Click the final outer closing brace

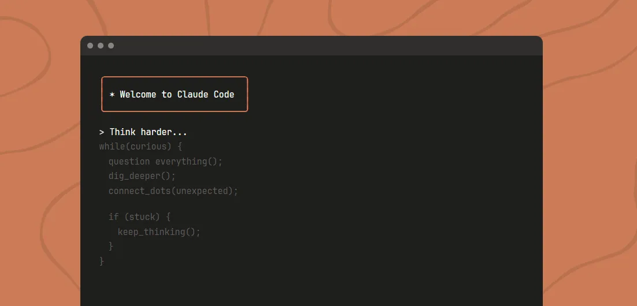click(x=102, y=261)
